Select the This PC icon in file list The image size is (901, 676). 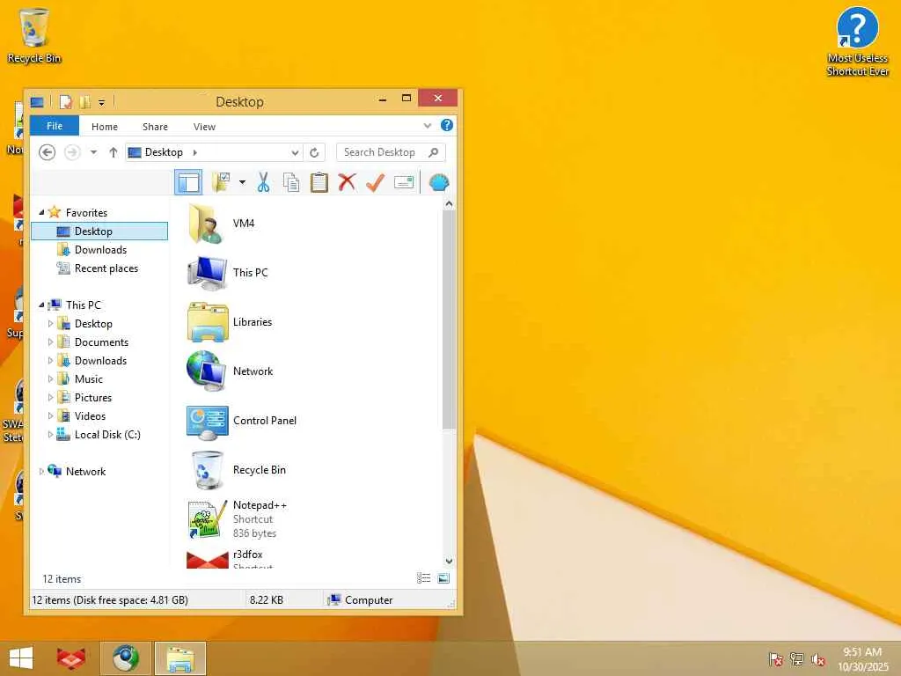(207, 273)
